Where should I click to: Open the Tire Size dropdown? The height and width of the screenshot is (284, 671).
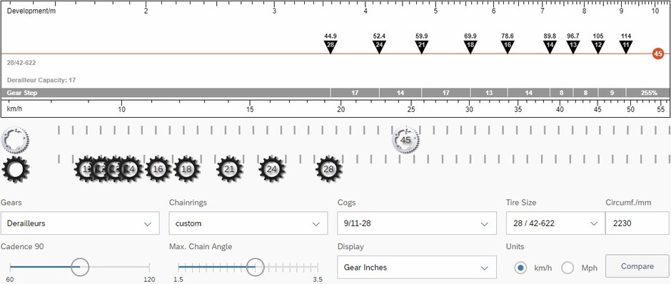(555, 223)
